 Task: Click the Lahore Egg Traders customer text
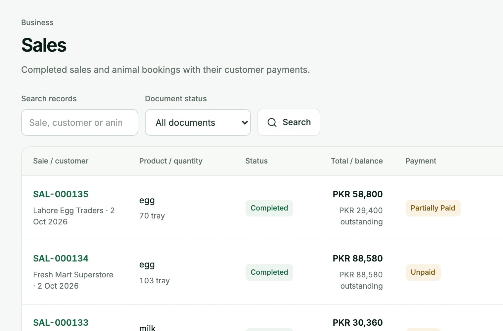click(69, 211)
